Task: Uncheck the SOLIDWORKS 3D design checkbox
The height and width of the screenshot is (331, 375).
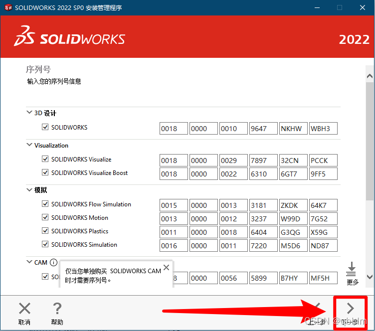Action: (45, 127)
